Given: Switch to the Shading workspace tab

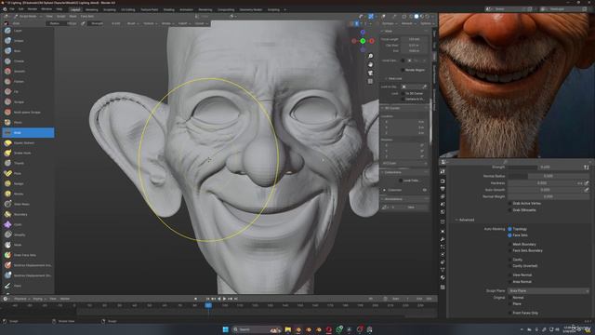Looking at the screenshot, I should [169, 10].
